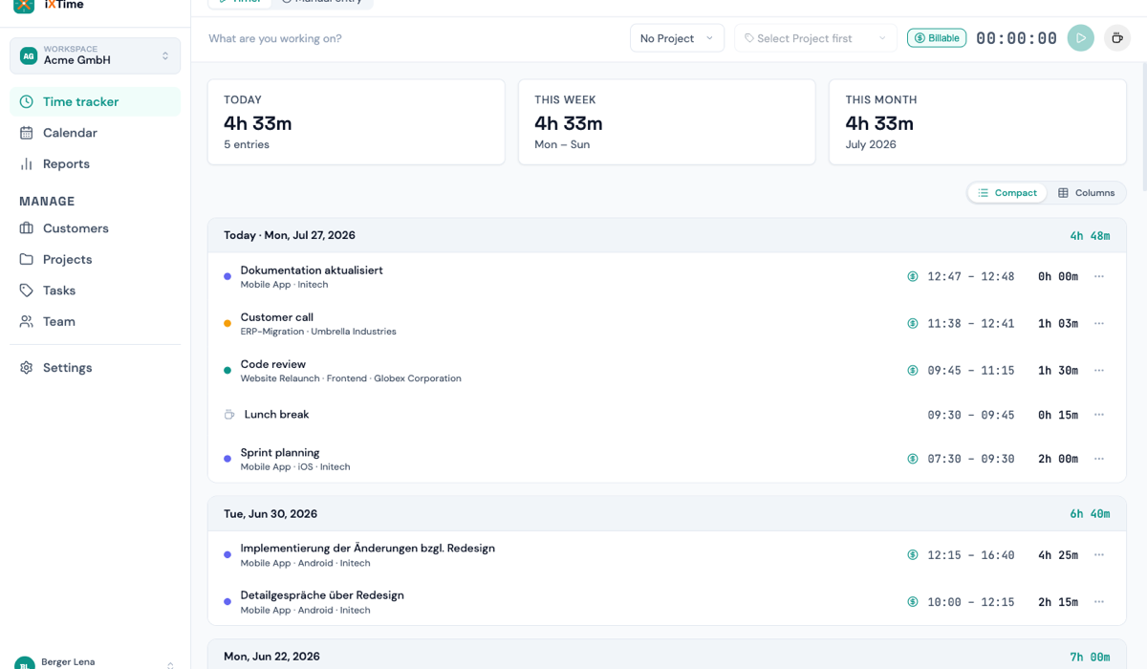
Task: Click the Detailgespräche über Redesign title
Action: point(322,595)
